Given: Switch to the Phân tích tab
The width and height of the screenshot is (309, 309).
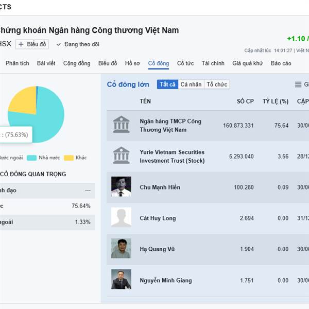Looking at the screenshot, I should pyautogui.click(x=18, y=63).
